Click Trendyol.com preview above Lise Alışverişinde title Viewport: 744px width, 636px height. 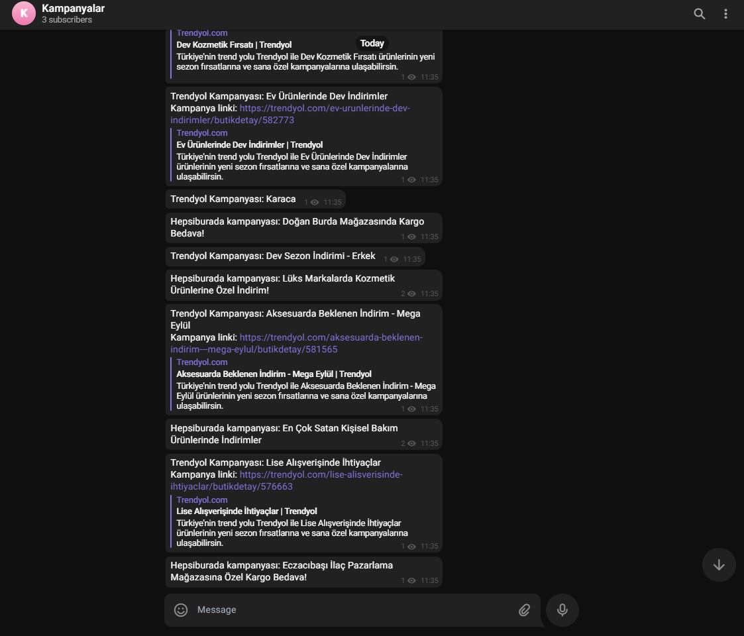[x=201, y=500]
